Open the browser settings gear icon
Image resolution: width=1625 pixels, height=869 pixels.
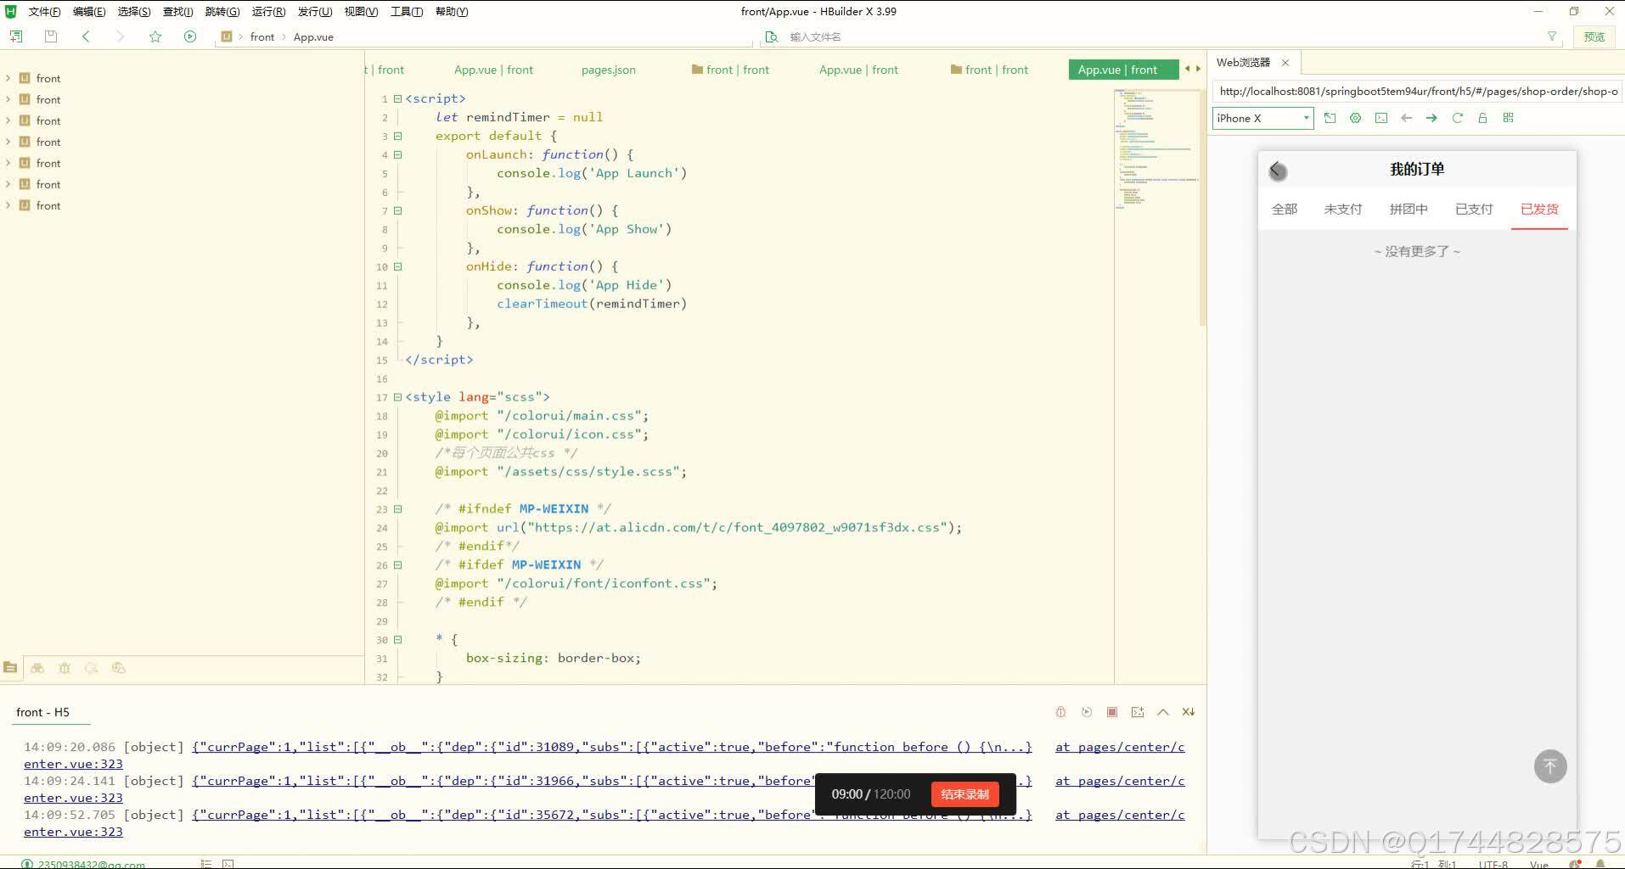1355,118
